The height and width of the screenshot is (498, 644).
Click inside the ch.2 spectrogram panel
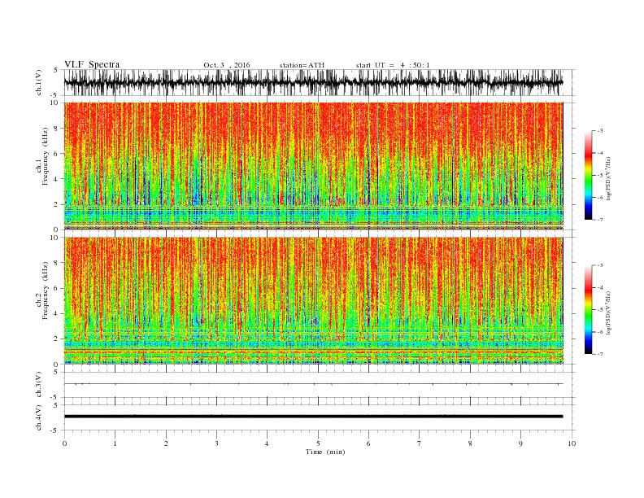click(314, 301)
